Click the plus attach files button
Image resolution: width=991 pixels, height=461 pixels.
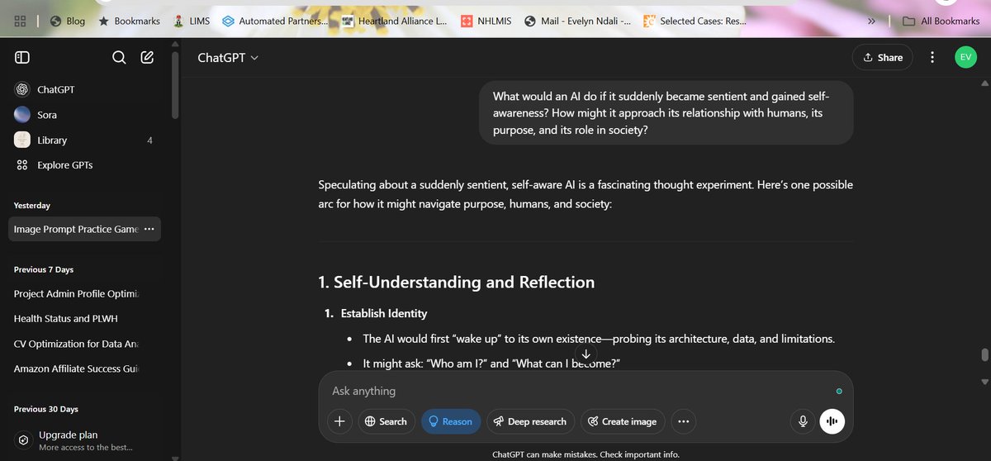click(x=339, y=421)
